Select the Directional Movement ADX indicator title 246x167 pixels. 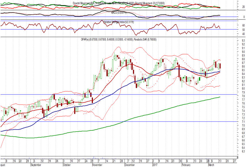pyautogui.click(x=88, y=3)
